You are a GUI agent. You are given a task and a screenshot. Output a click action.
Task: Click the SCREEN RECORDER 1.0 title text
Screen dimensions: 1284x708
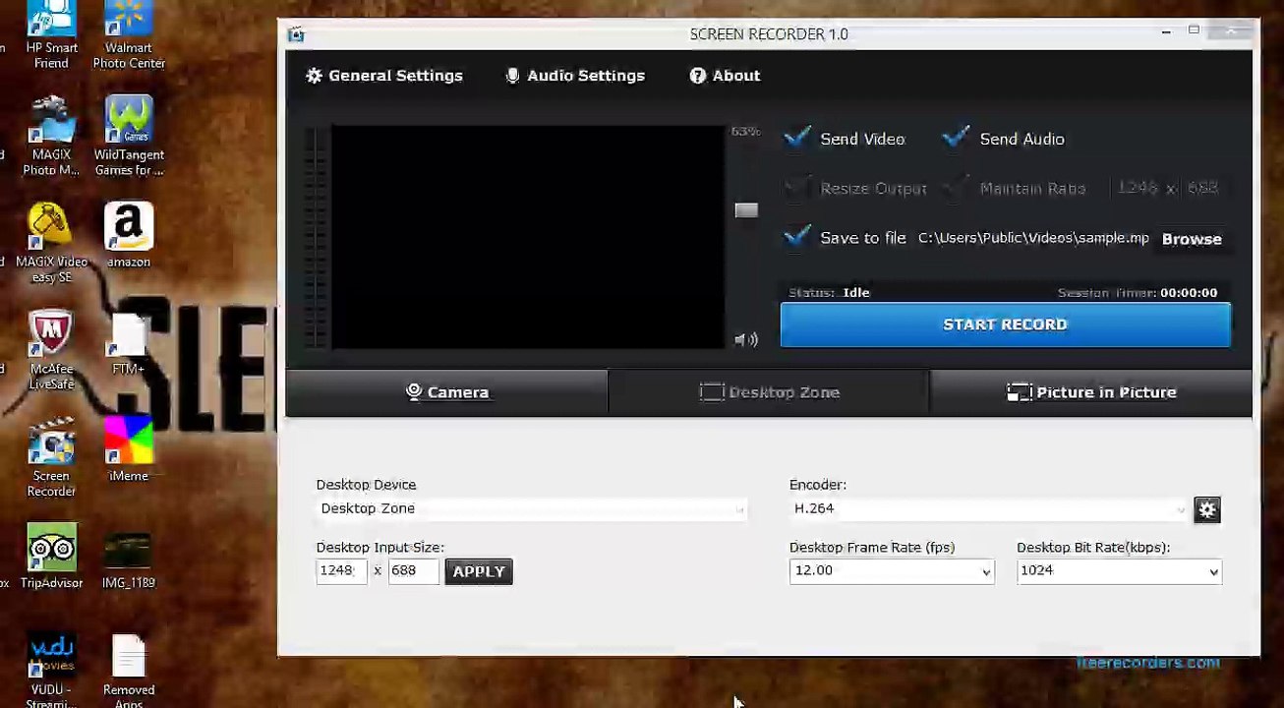pyautogui.click(x=769, y=34)
